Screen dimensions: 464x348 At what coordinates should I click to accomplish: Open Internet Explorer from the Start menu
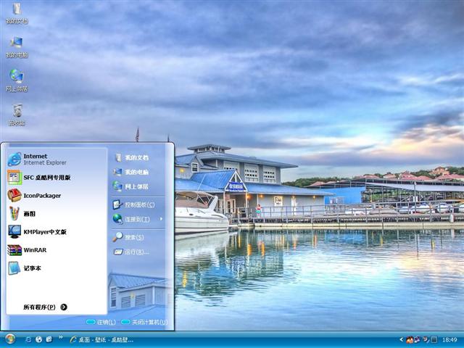tap(36, 159)
